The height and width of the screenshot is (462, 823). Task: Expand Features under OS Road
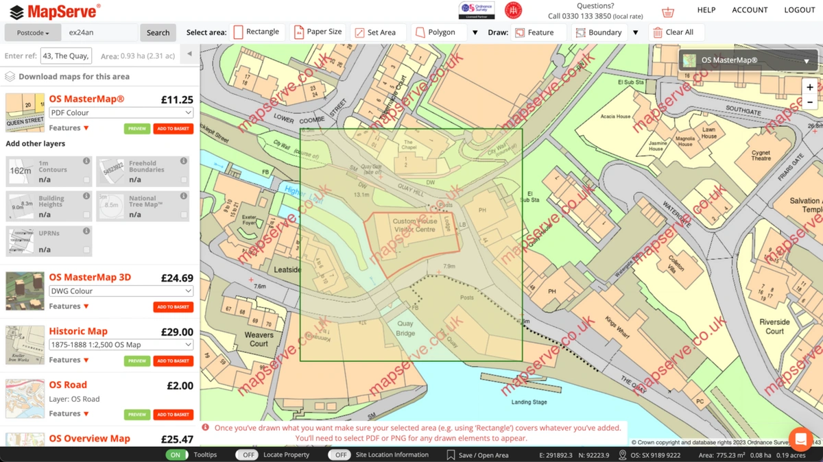pos(69,413)
